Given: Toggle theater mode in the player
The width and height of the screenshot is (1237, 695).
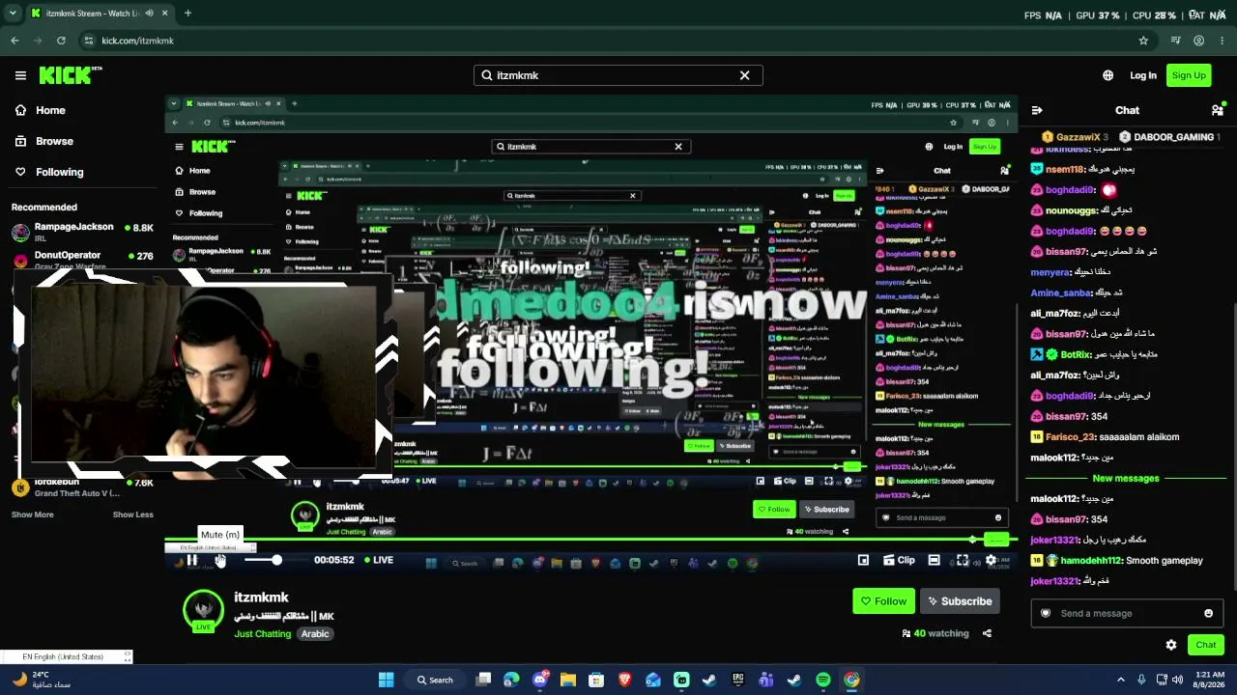Looking at the screenshot, I should point(934,560).
